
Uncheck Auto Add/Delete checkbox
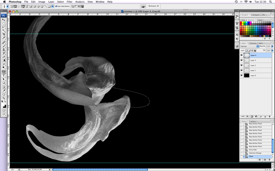coord(56,6)
